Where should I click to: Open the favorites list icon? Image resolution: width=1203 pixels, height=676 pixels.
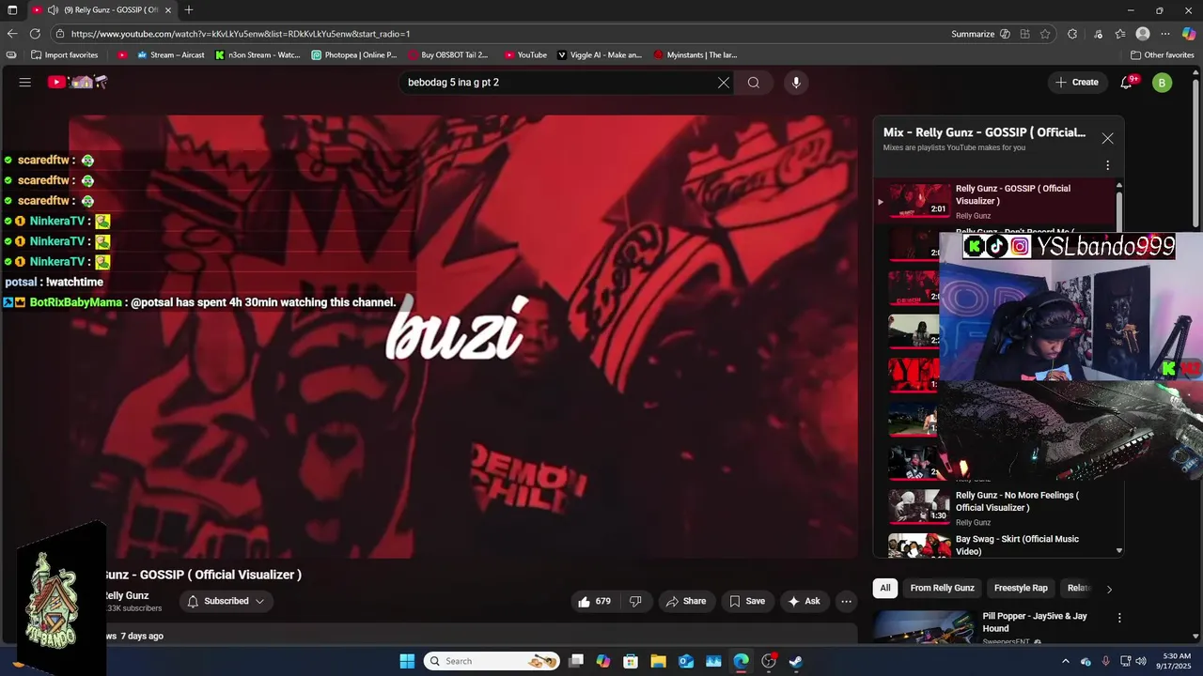(1119, 34)
